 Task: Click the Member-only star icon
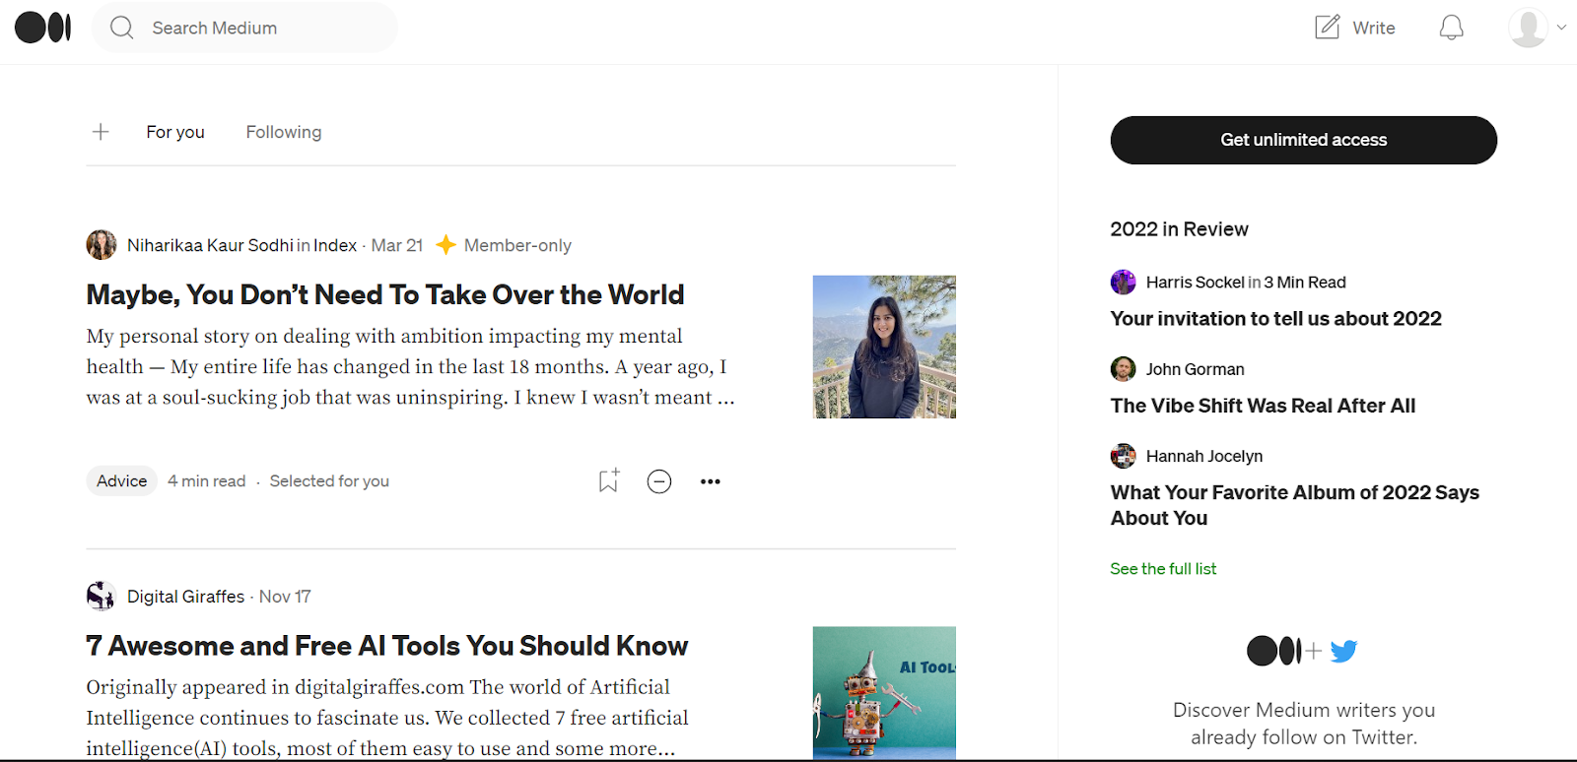[x=446, y=244]
